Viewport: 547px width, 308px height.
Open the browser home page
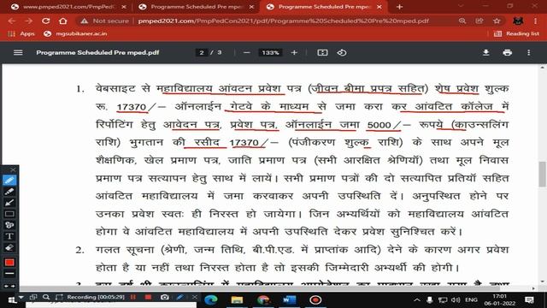[x=62, y=21]
